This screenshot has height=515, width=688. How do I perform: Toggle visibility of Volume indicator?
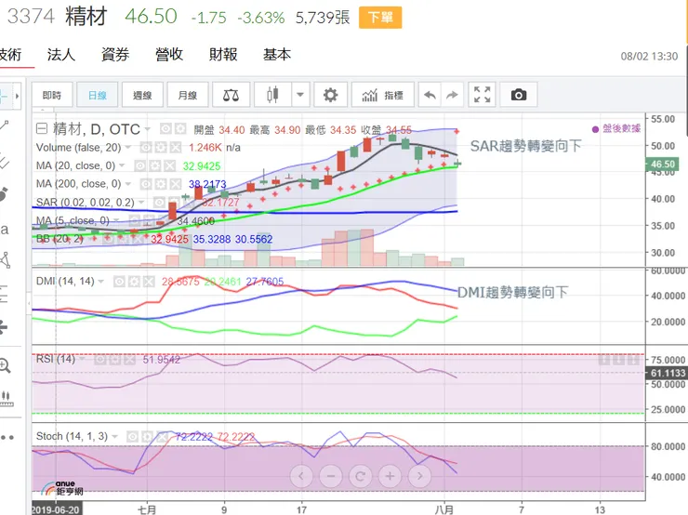click(146, 148)
